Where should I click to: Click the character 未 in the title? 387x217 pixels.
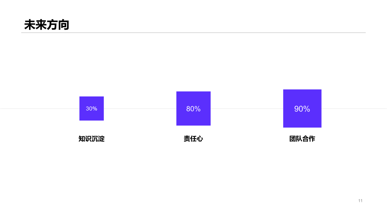[x=30, y=25]
